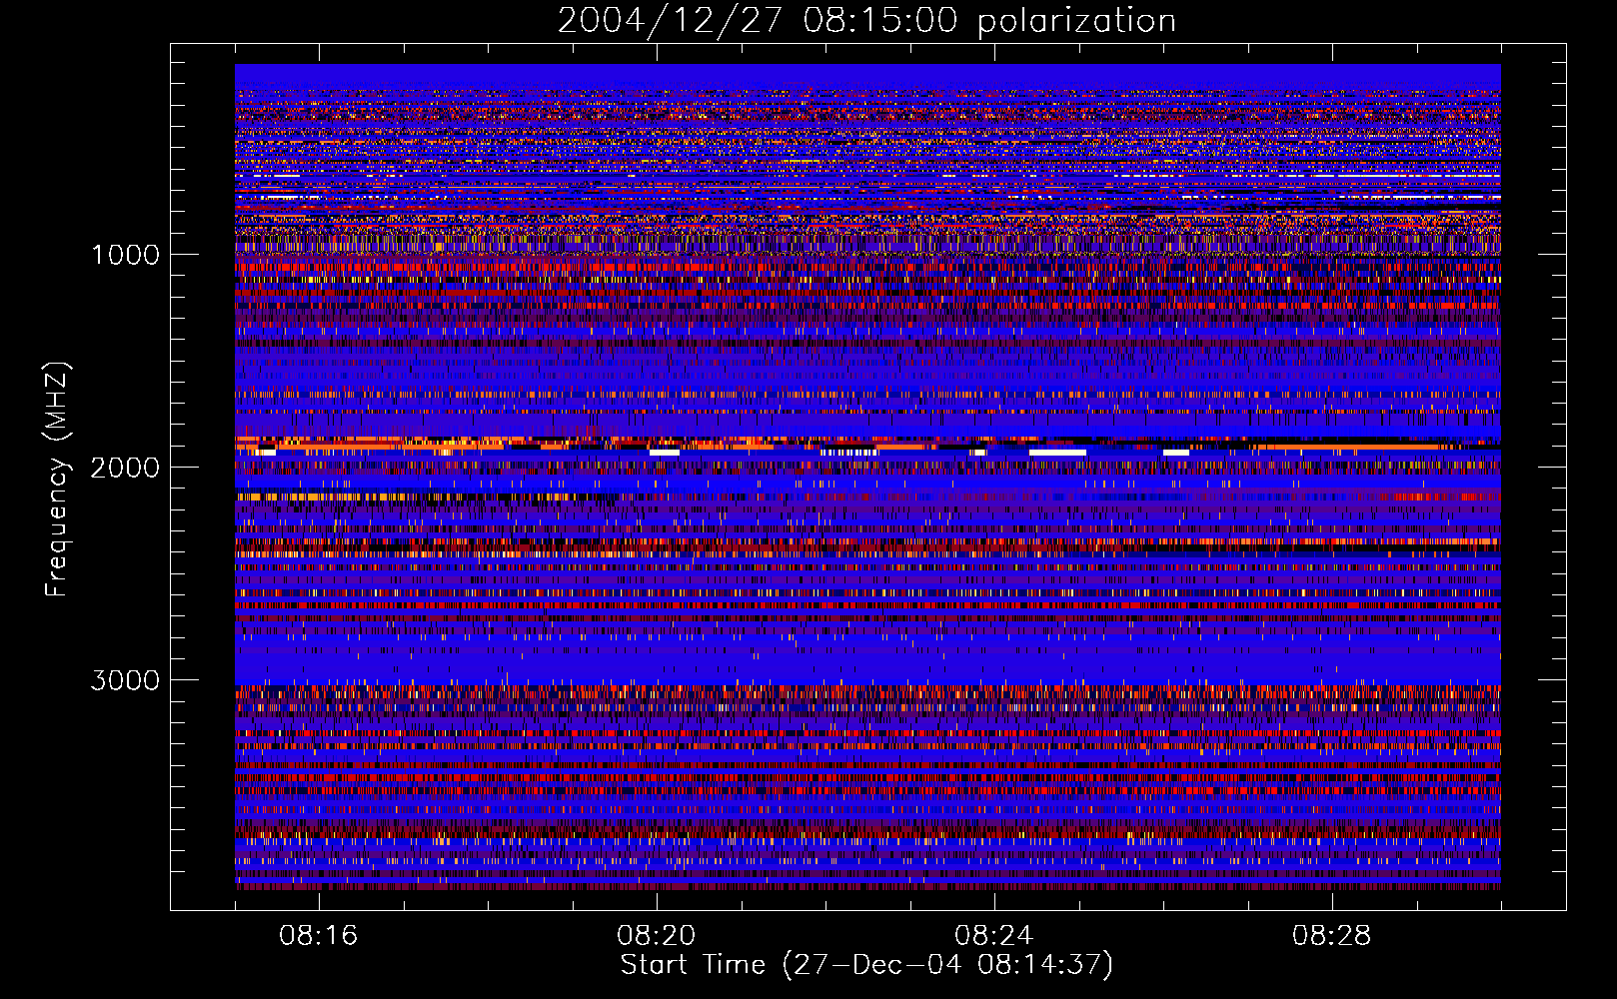
Task: Click the 'Start Time (27-Dec-04 08:14:37)' label
Action: 866,965
